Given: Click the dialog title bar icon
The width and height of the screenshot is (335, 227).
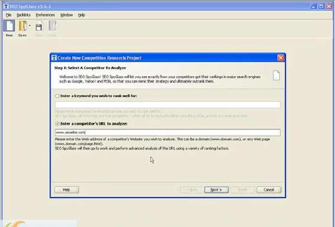Looking at the screenshot, I should coord(54,58).
